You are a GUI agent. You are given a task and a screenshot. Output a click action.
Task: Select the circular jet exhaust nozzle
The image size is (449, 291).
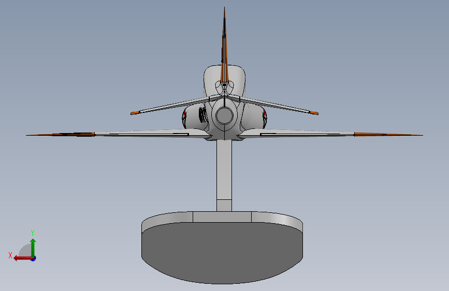click(225, 115)
